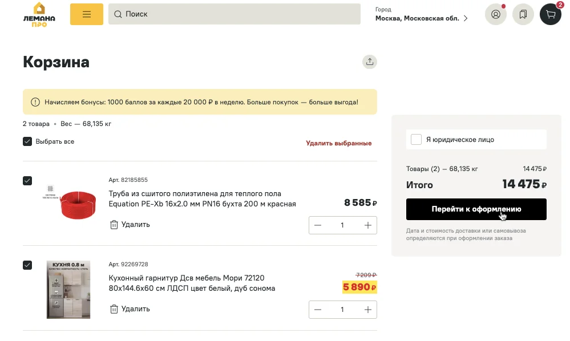Open the catalog hamburger menu
The height and width of the screenshot is (341, 570).
point(87,14)
